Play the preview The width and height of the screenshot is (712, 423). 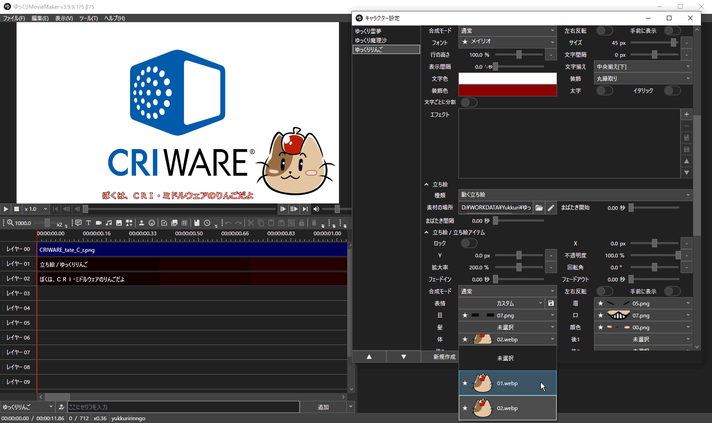6,209
